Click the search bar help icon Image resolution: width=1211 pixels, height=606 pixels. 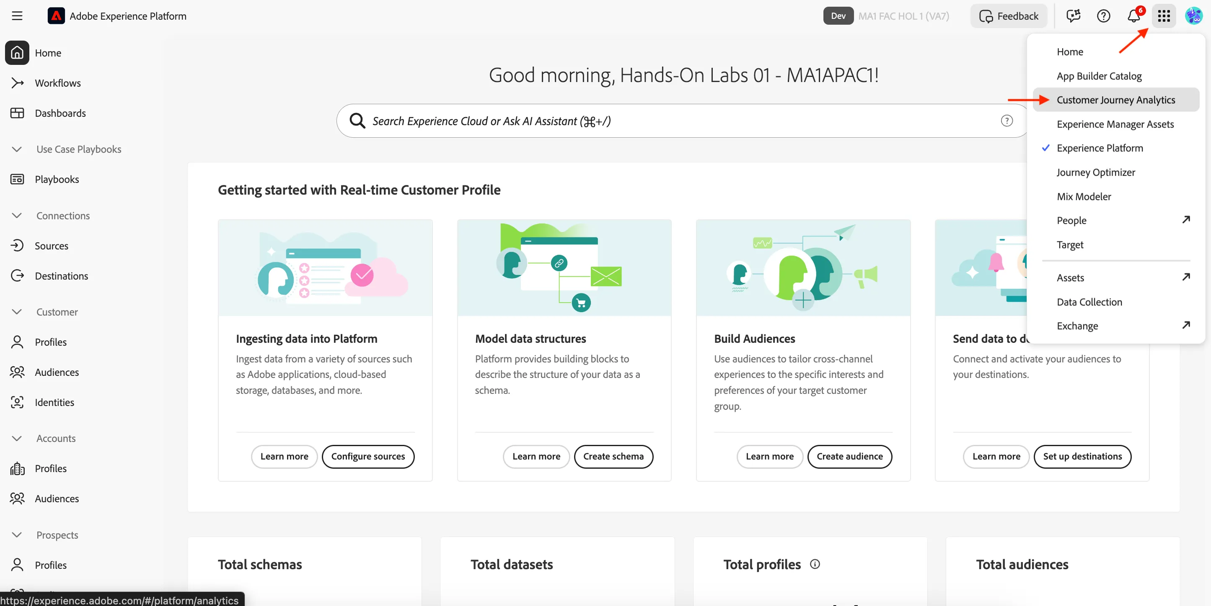pos(1007,121)
